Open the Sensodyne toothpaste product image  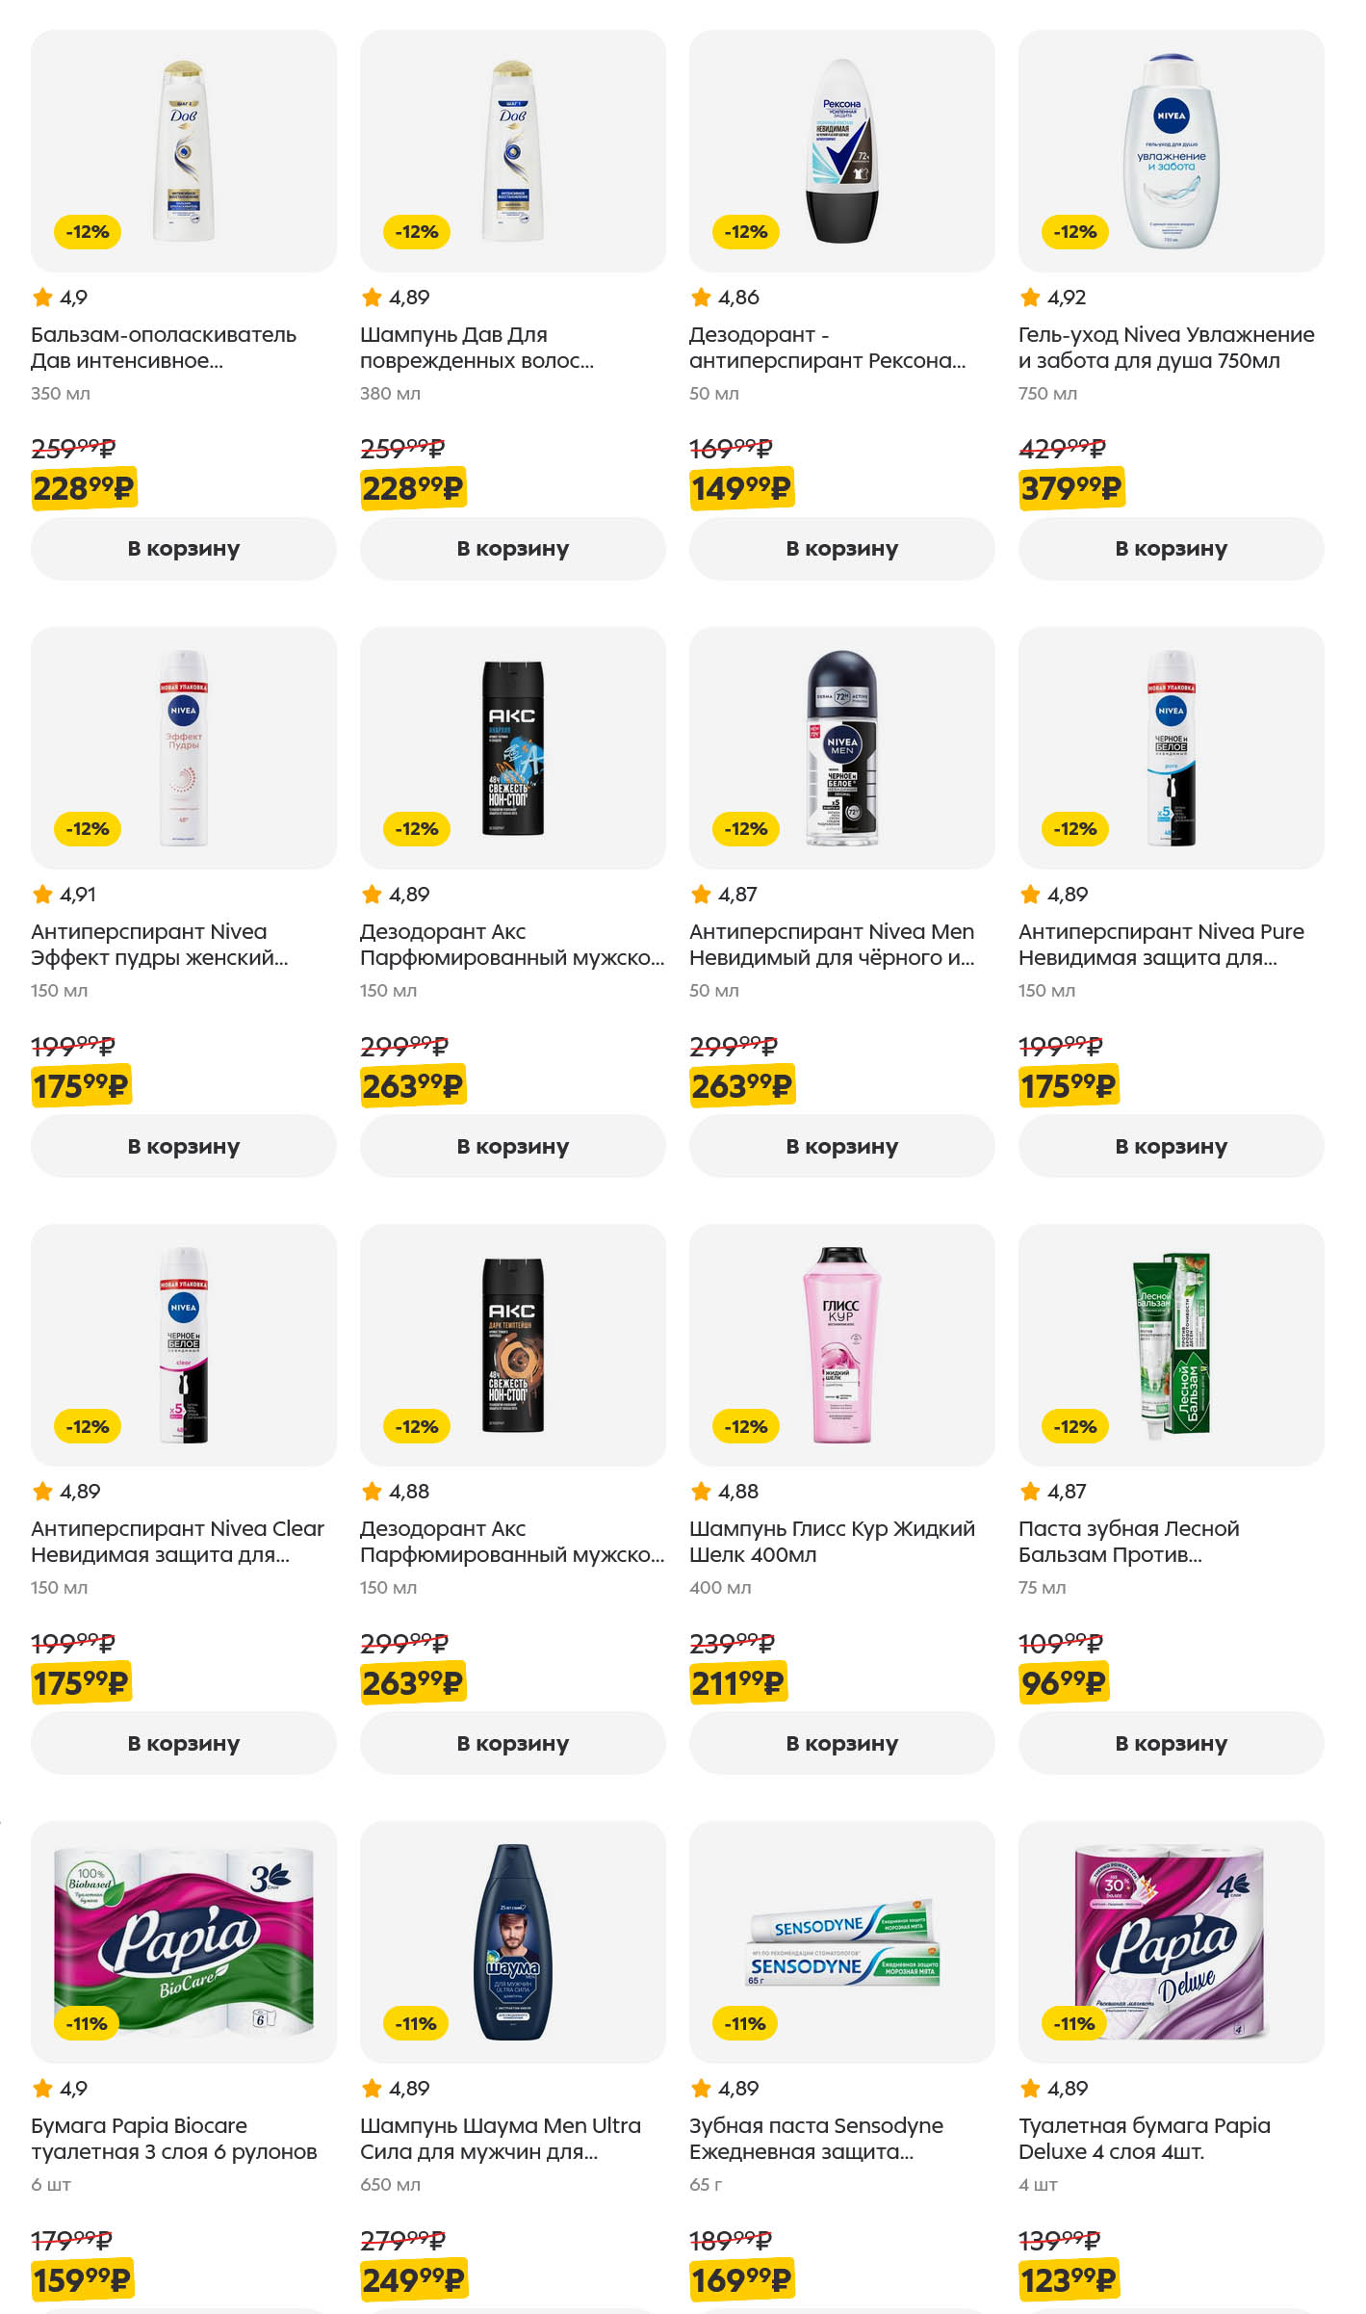click(841, 1940)
